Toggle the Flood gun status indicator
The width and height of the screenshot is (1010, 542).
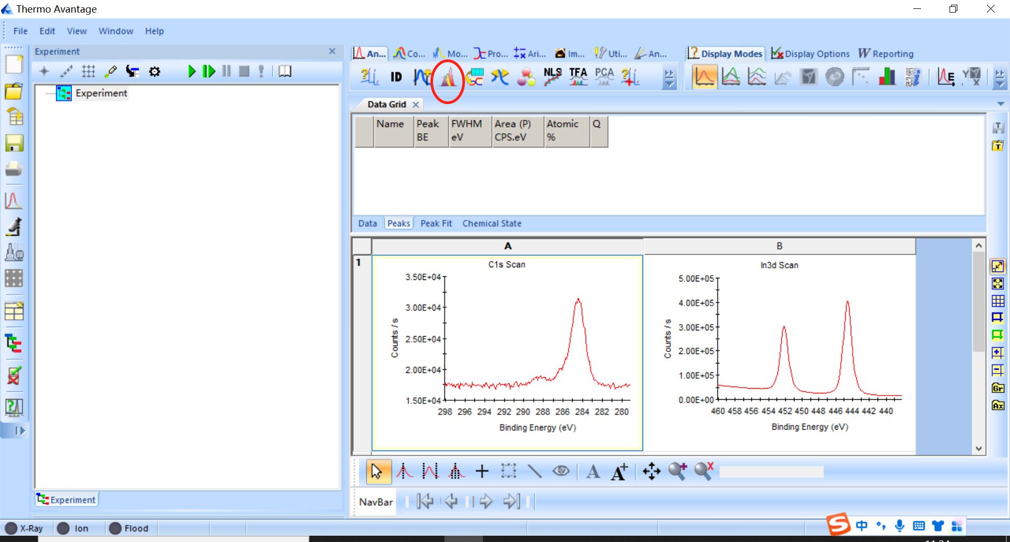(129, 528)
